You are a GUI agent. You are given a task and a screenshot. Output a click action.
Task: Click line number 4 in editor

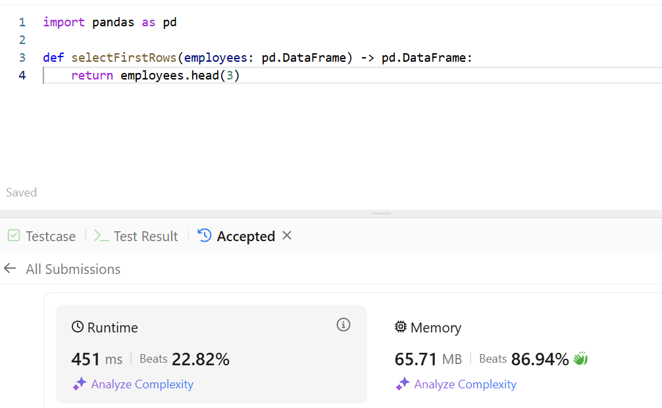[x=22, y=76]
